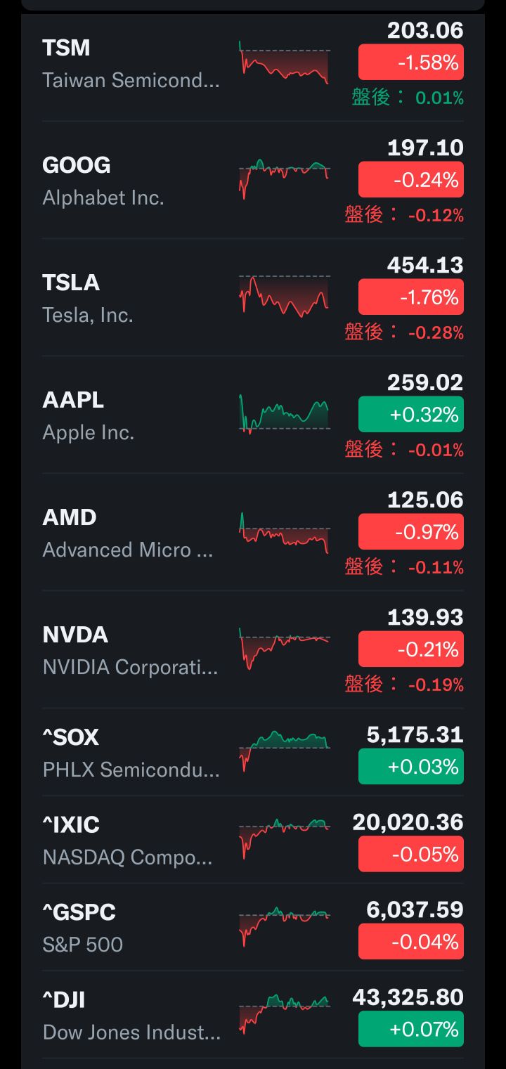Select the AAPL ticker symbol

pos(73,400)
